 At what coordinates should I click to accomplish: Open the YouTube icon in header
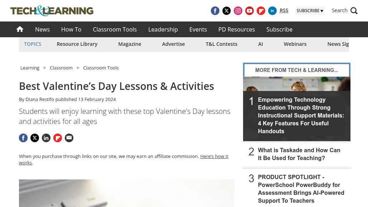pos(250,11)
